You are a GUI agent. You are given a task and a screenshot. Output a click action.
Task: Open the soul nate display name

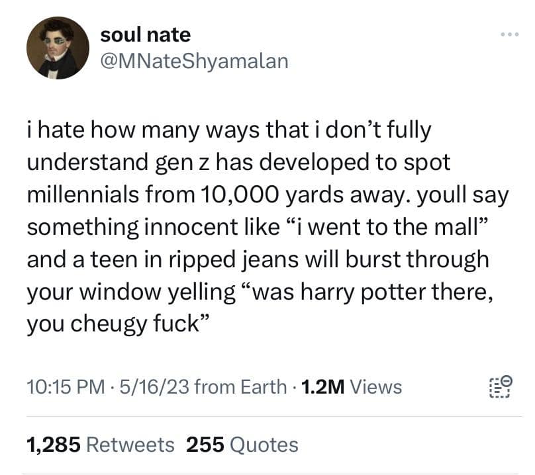click(x=145, y=34)
